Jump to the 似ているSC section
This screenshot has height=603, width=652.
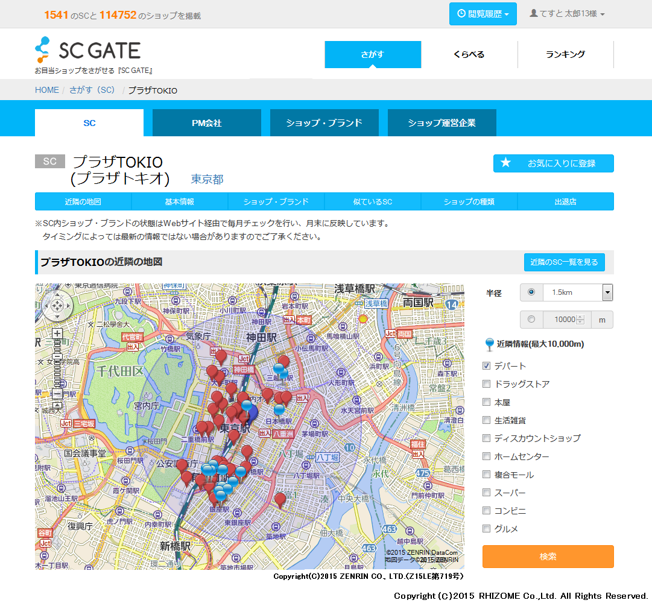pos(373,201)
